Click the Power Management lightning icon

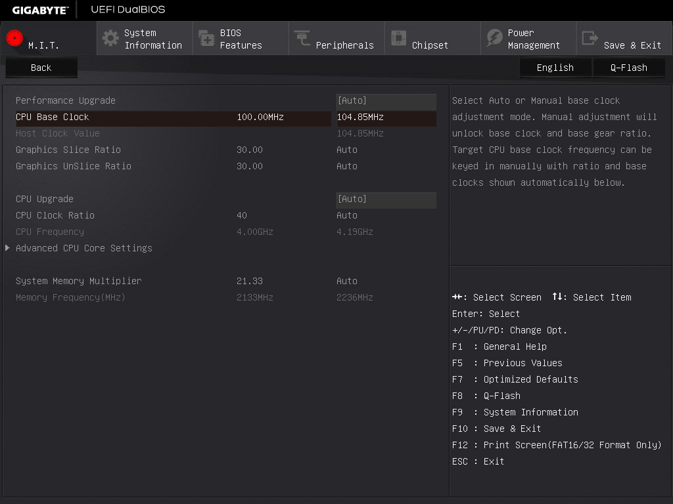[494, 38]
